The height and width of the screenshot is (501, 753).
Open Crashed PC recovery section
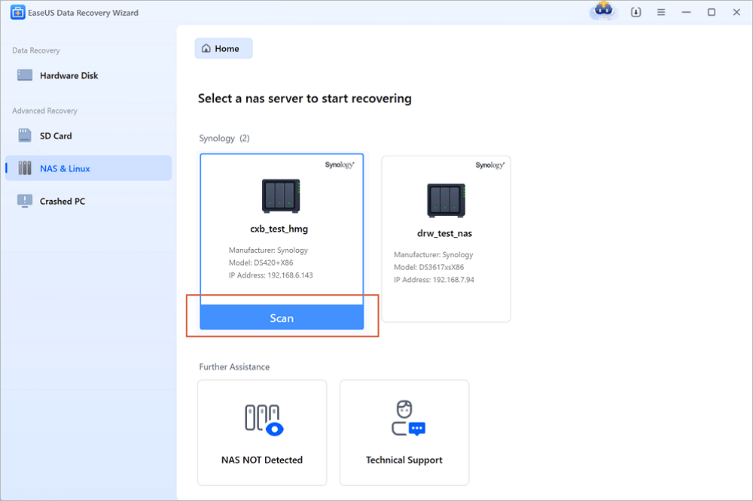88,201
